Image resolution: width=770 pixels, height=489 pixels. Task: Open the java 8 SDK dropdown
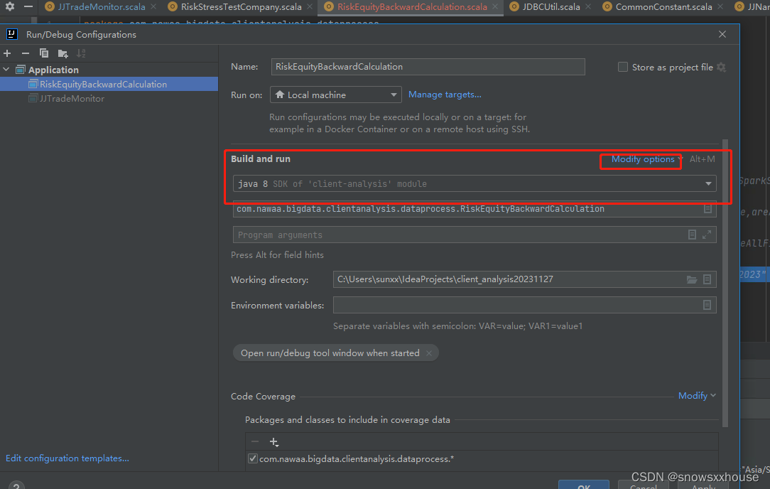click(707, 183)
